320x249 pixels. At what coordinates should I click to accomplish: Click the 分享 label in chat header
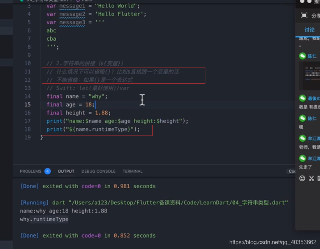315,16
